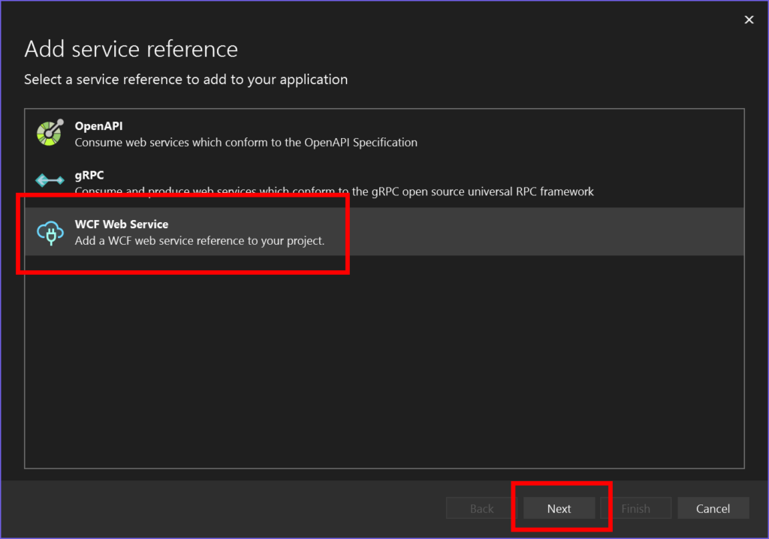The height and width of the screenshot is (539, 769).
Task: Close the Add service reference dialog
Action: coord(748,20)
